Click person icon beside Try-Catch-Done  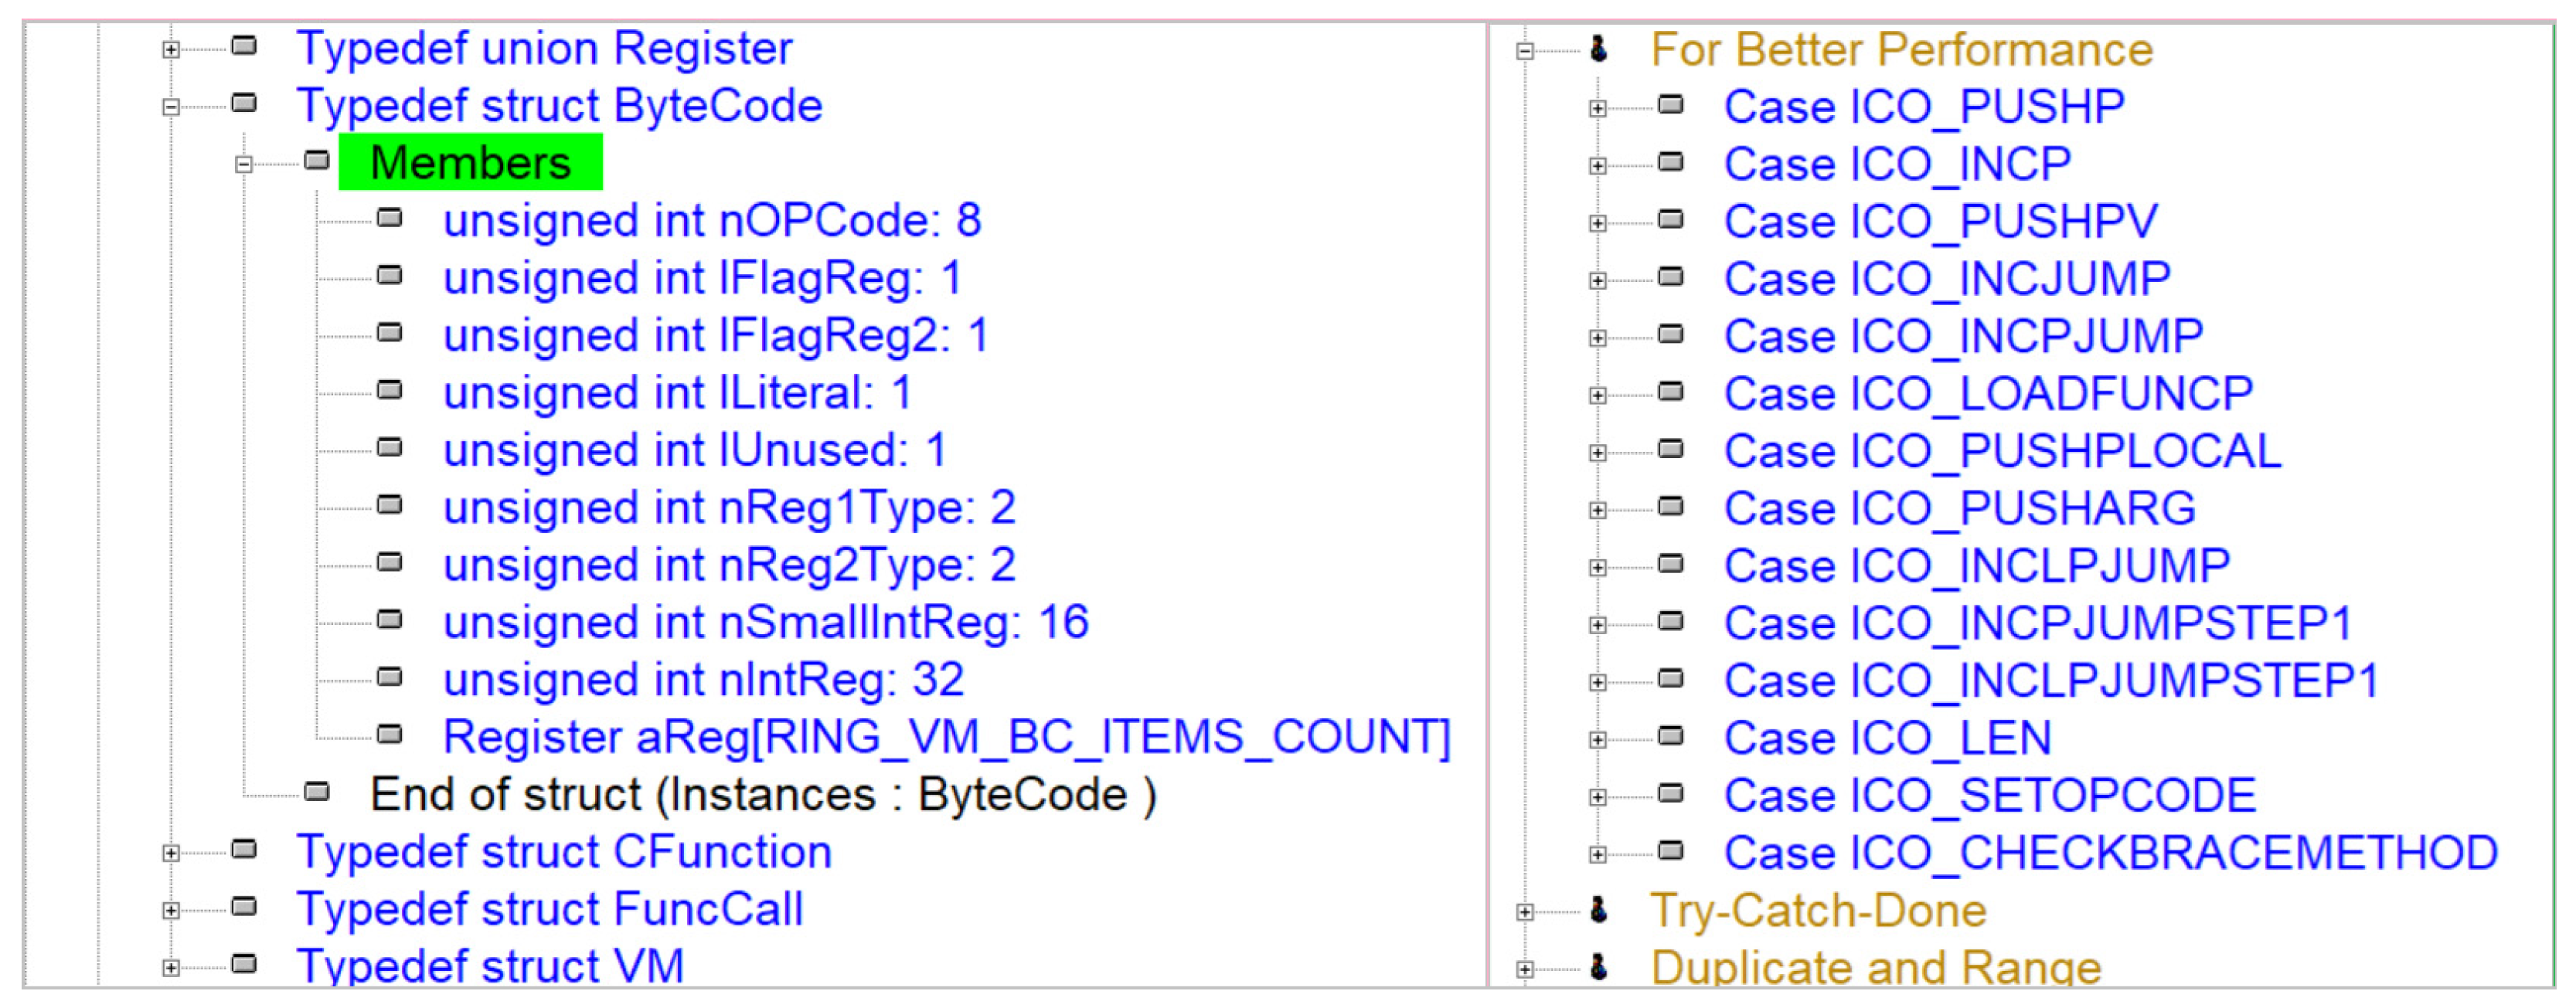coord(1598,909)
